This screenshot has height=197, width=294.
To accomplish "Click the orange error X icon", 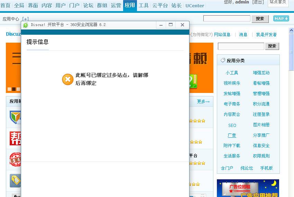I will click(x=68, y=79).
